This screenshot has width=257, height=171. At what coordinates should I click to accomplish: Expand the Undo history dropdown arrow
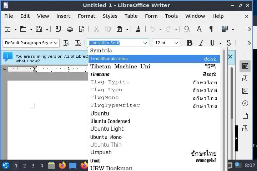pyautogui.click(x=160, y=30)
